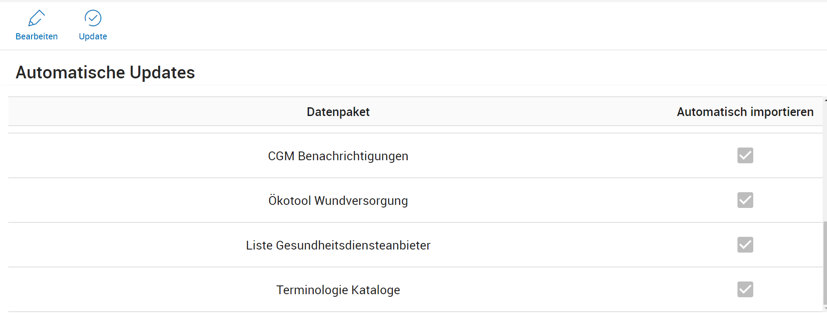This screenshot has height=313, width=827.
Task: Toggle the Terminologie Kataloge checkbox
Action: [745, 289]
